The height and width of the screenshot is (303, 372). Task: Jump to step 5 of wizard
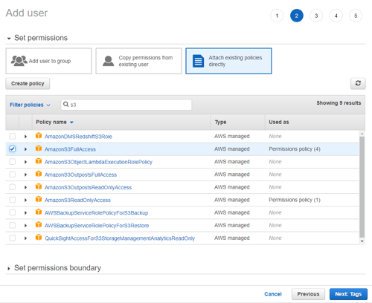pos(356,16)
